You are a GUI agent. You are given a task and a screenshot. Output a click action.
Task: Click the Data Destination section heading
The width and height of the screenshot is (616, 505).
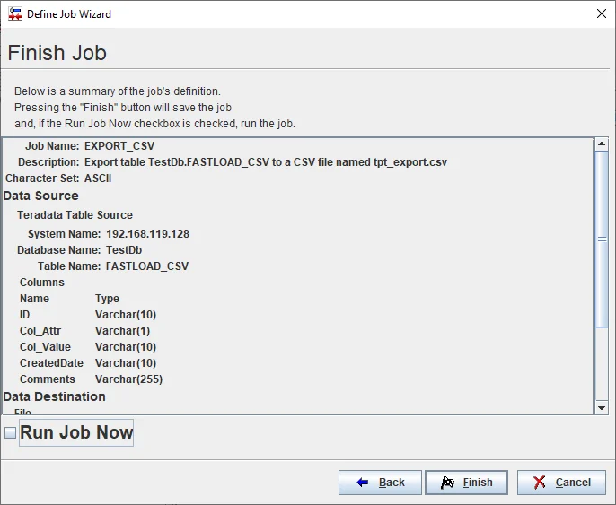[x=55, y=396]
